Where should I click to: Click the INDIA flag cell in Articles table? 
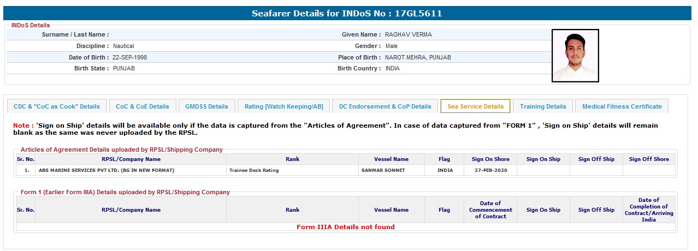click(x=445, y=170)
